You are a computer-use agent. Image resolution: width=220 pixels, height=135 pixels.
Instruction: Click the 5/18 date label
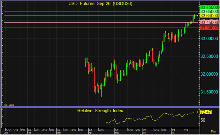point(130,130)
